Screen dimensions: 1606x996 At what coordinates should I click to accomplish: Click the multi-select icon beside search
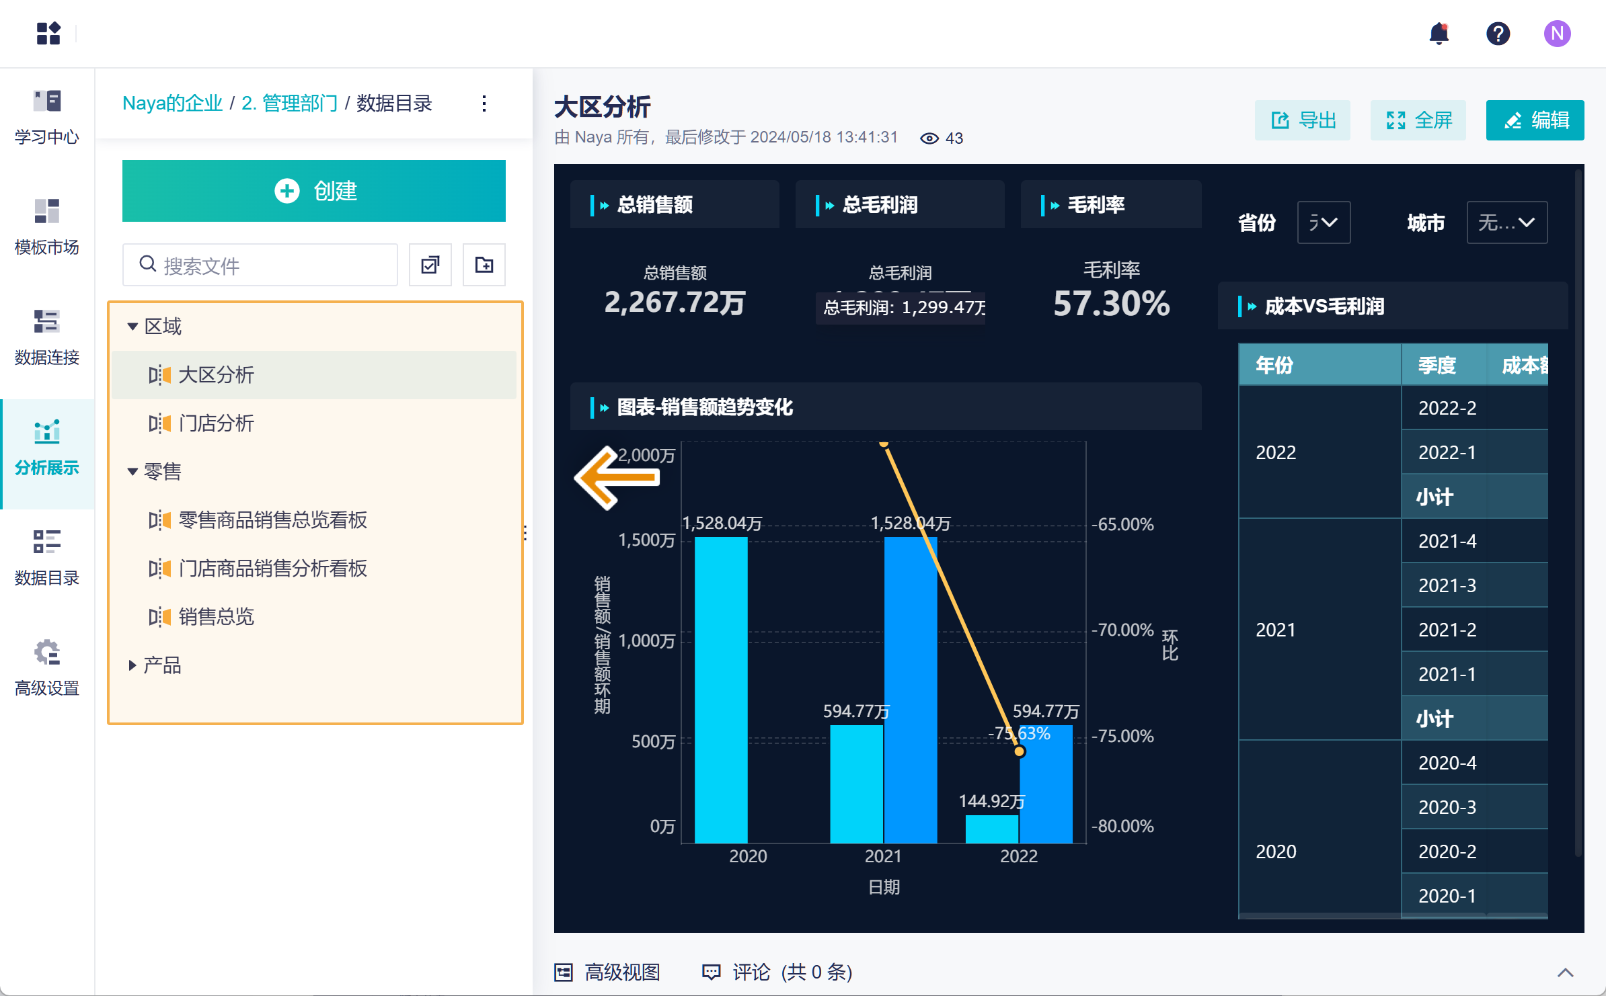point(430,265)
